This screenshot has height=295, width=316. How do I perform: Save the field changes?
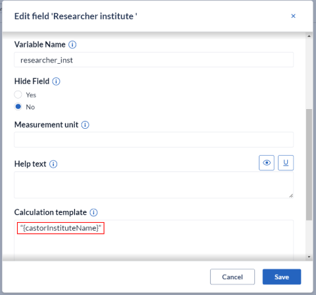[x=282, y=277]
